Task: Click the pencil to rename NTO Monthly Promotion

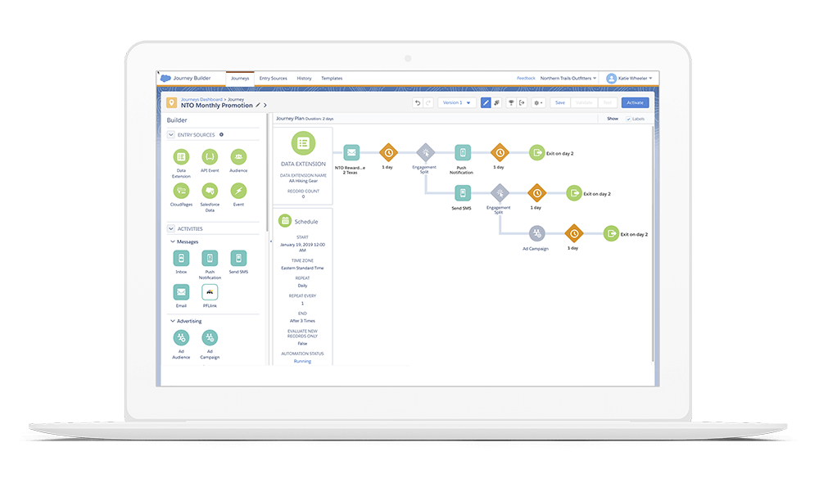Action: 258,106
